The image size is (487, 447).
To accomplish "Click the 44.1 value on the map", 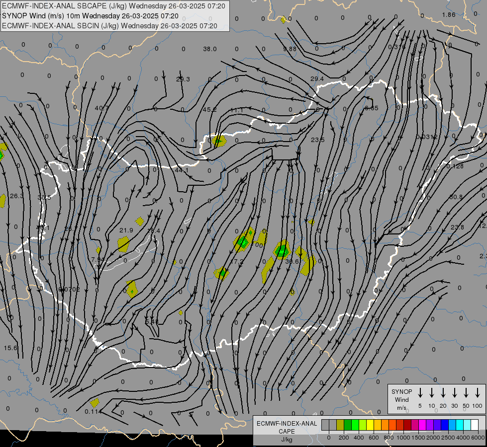I will tap(182, 170).
